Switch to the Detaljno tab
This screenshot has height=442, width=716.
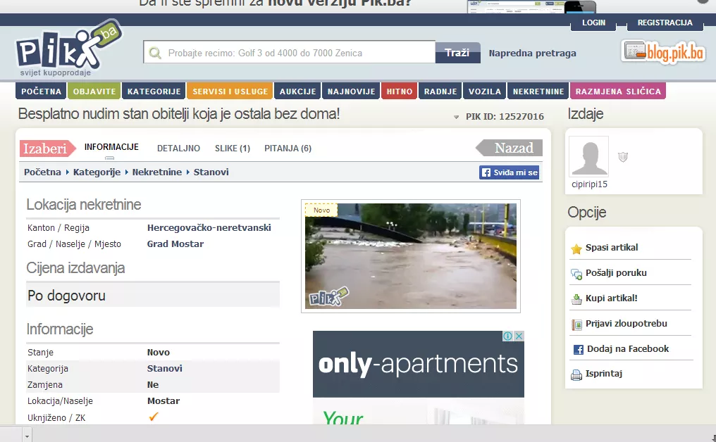[178, 149]
